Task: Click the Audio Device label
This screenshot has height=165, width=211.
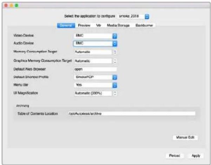Action: point(24,43)
